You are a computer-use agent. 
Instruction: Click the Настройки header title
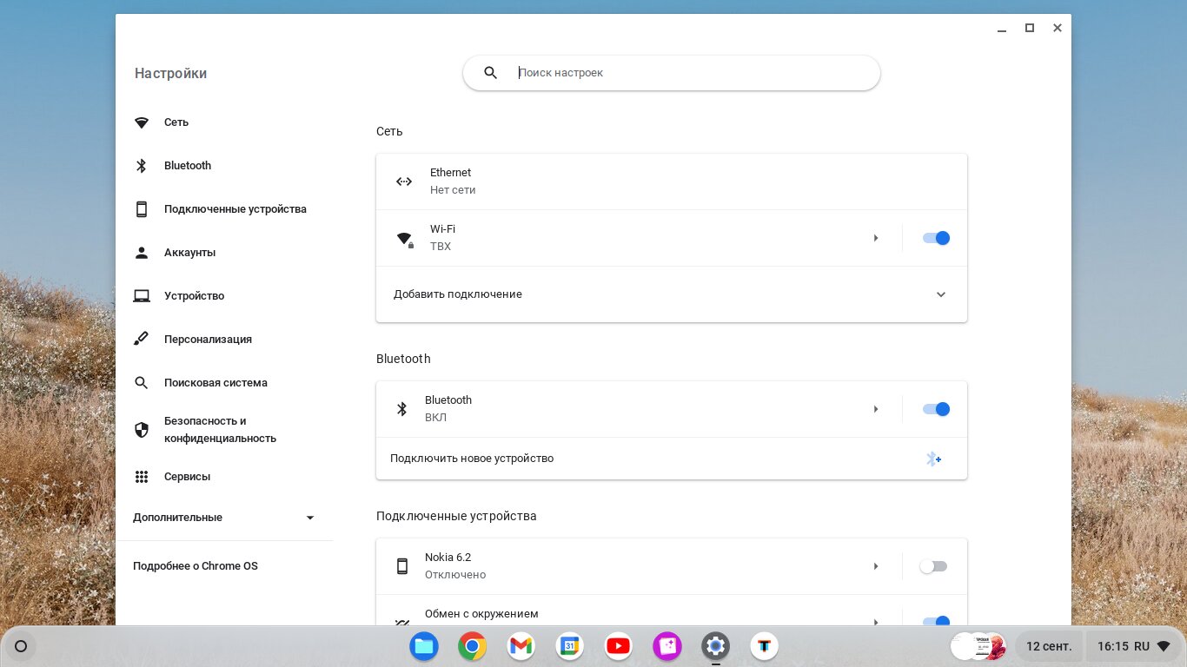coord(170,74)
